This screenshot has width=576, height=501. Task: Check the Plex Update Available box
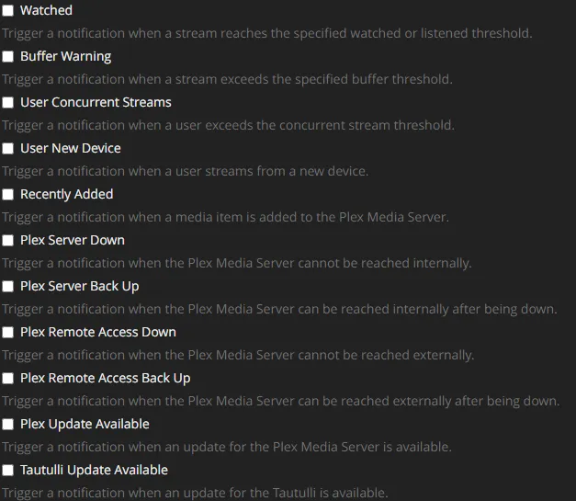tap(8, 424)
